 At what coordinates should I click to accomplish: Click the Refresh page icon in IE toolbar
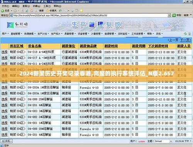point(27,11)
